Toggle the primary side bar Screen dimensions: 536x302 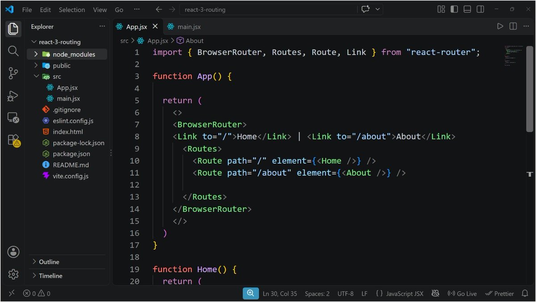tap(454, 9)
